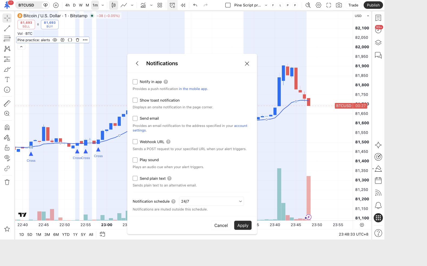427x266 pixels.
Task: Click the Publish button
Action: pos(373,5)
